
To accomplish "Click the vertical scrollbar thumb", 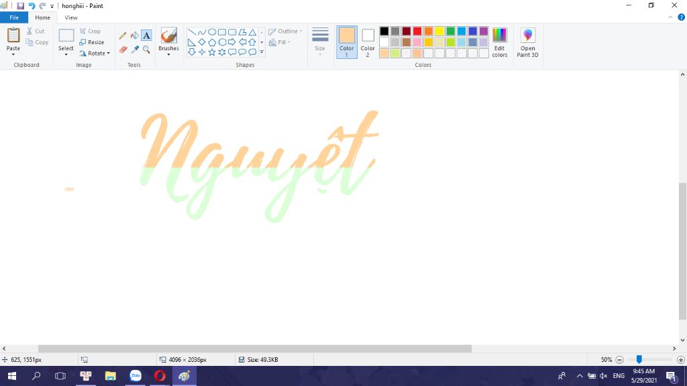I will coord(682,251).
